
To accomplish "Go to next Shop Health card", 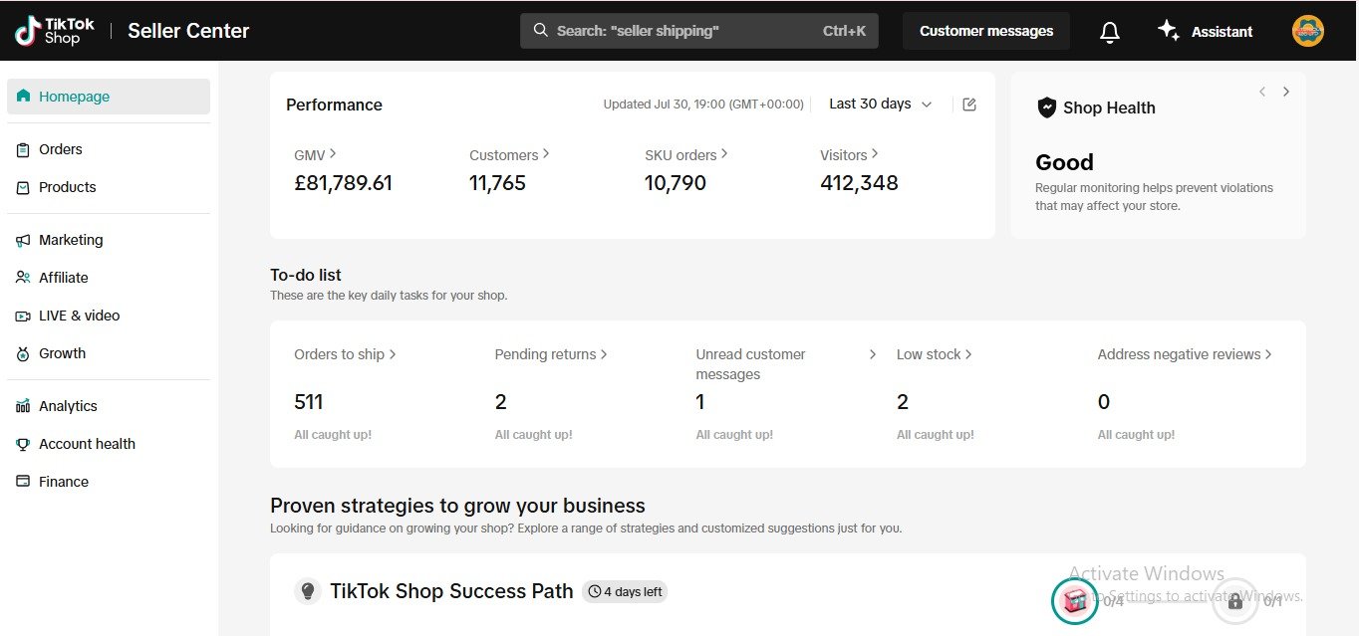I will click(1286, 92).
